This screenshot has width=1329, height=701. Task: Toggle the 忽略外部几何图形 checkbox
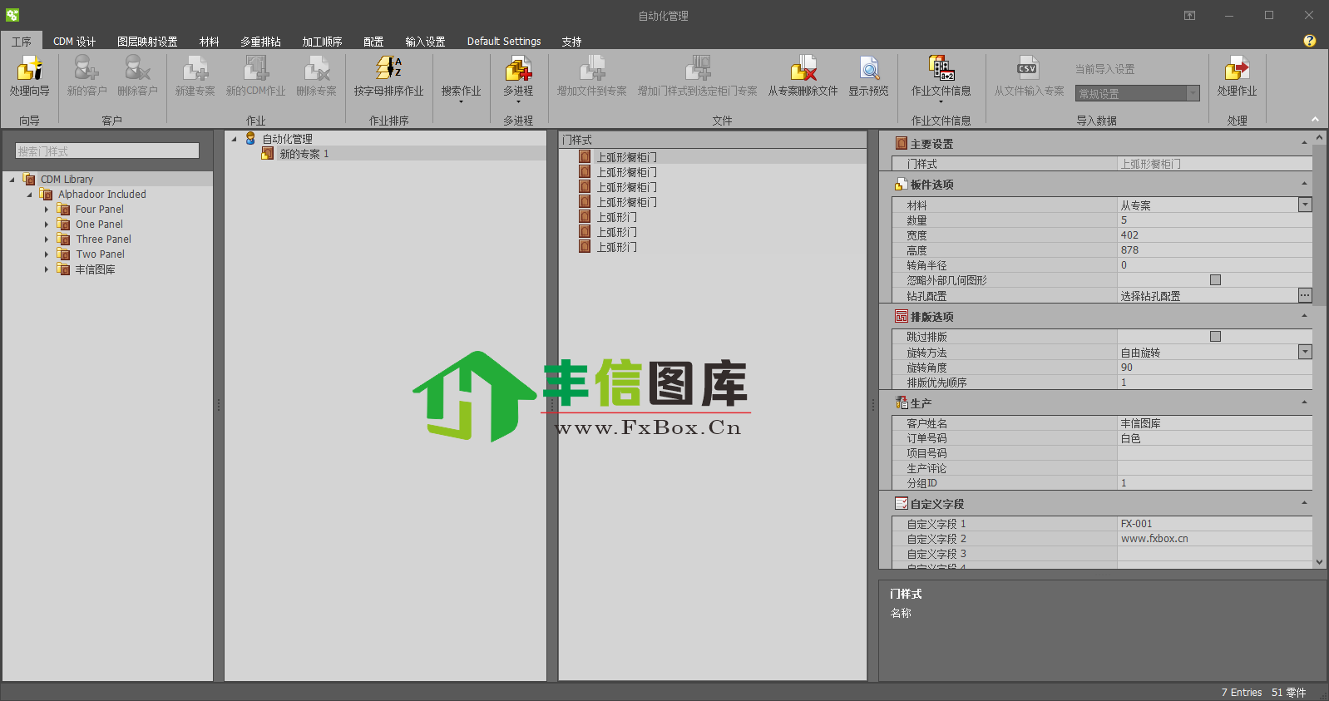1215,280
